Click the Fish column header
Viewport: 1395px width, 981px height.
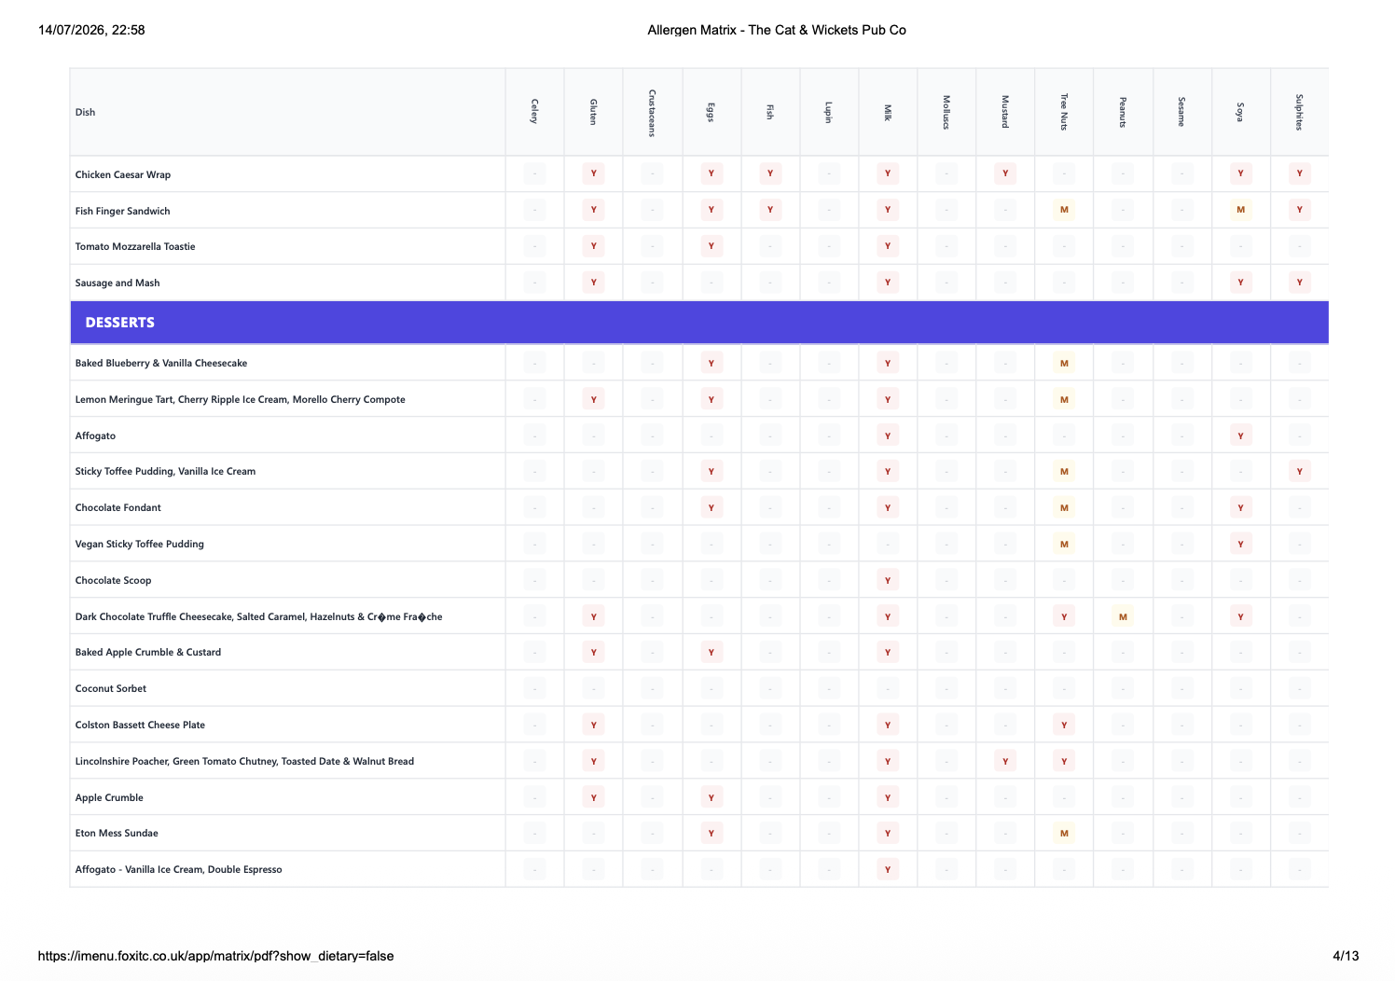point(769,112)
